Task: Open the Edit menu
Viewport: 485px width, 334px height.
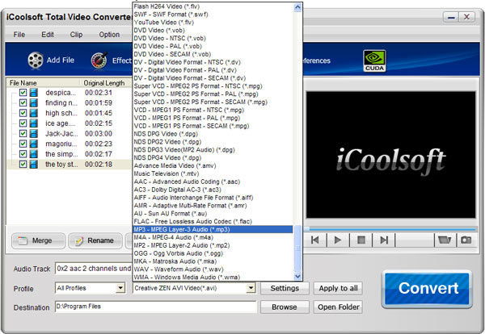Action: tap(48, 35)
